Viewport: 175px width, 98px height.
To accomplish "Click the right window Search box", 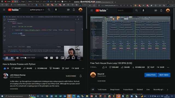I will point(125,10).
